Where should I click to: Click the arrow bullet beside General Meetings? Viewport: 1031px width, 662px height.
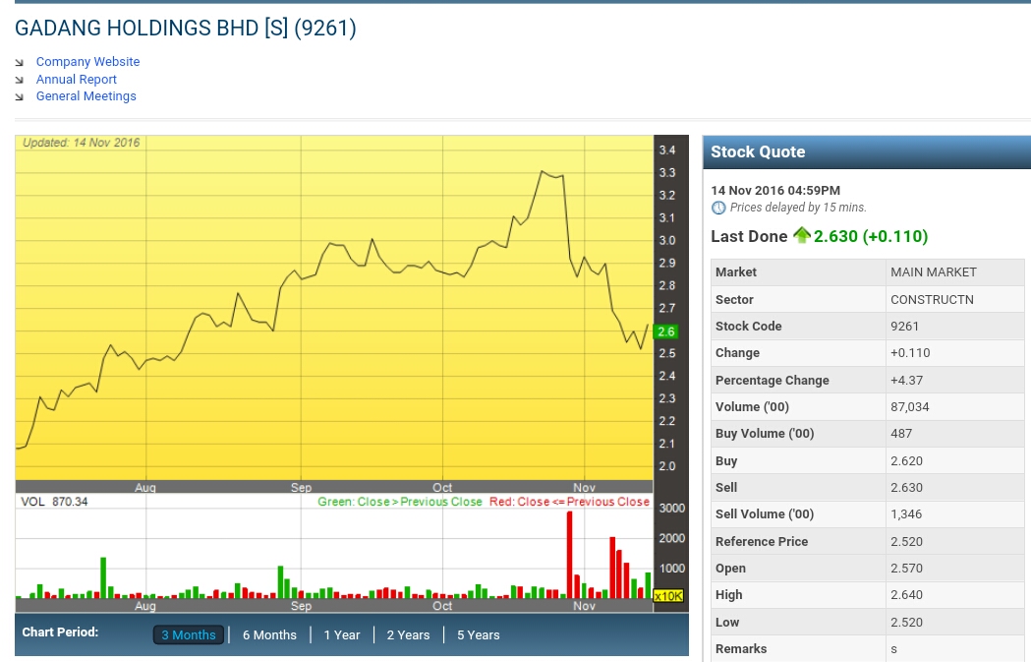[x=20, y=96]
